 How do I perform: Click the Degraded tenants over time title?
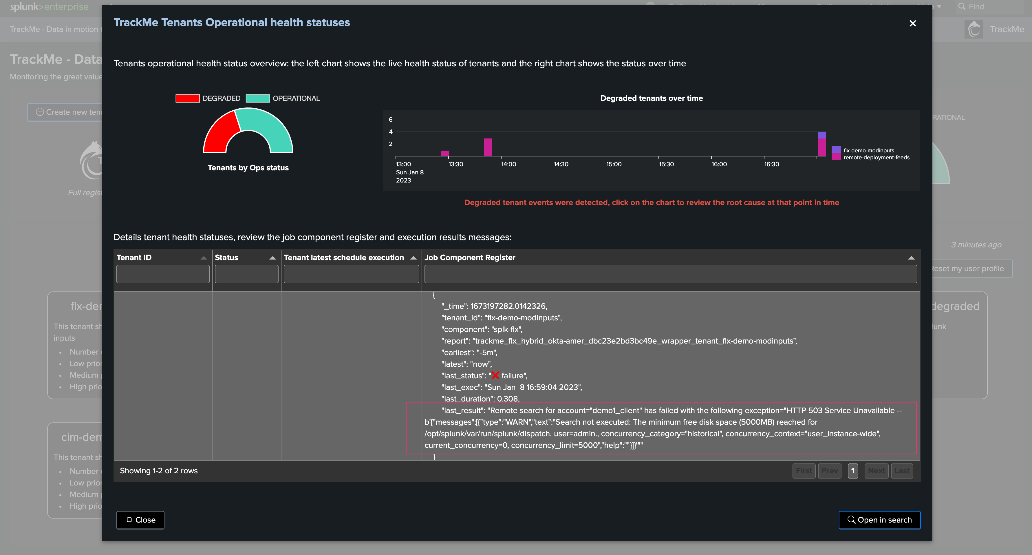652,98
